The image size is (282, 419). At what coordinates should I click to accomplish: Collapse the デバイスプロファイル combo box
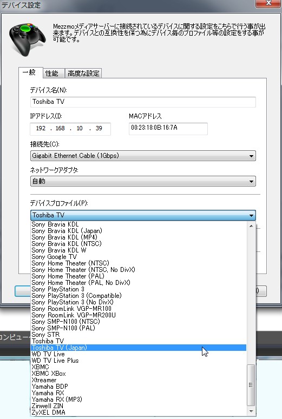click(143, 215)
